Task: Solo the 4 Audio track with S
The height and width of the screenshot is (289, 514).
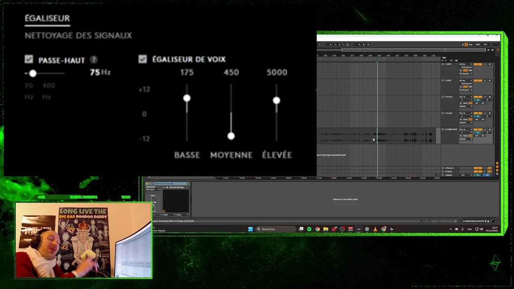Action: click(x=485, y=113)
